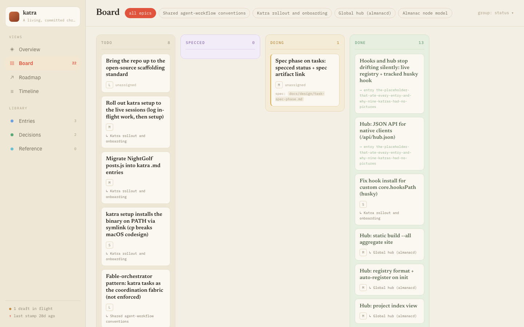Click the M size badge on Spec phase card
Screen dimensions: 524x327
[x=279, y=85]
